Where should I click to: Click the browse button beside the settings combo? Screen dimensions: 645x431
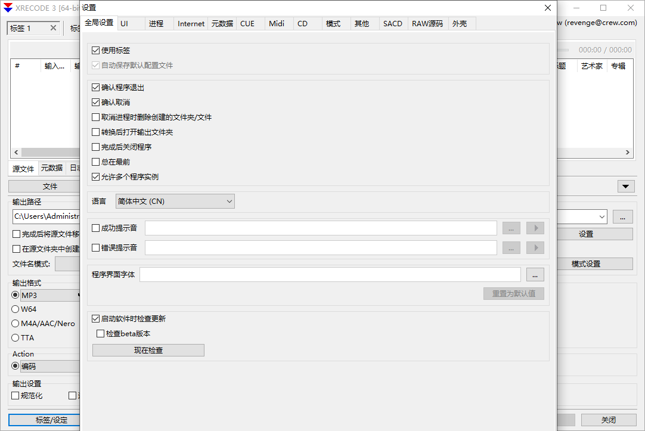(x=622, y=216)
